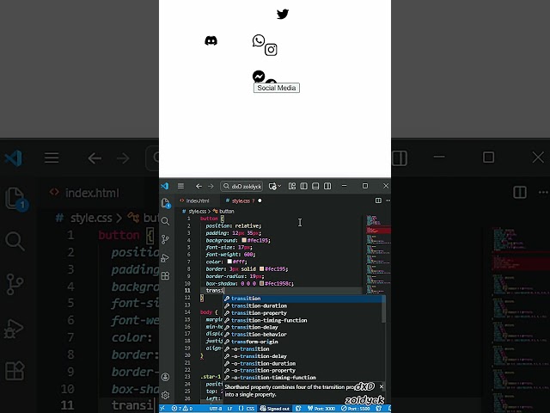Select the transition-behavior suggestion

pos(304,335)
